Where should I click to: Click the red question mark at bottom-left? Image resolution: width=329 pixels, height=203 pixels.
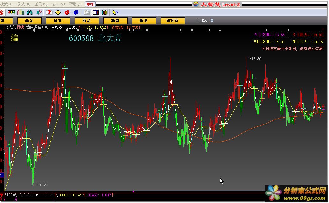[x=2, y=195]
